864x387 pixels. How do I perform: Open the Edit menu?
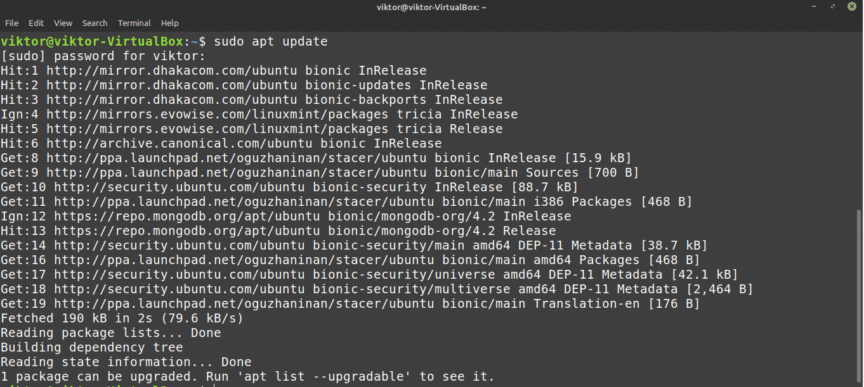[36, 23]
